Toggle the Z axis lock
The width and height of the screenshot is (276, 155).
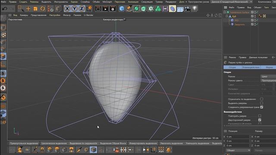[82, 9]
